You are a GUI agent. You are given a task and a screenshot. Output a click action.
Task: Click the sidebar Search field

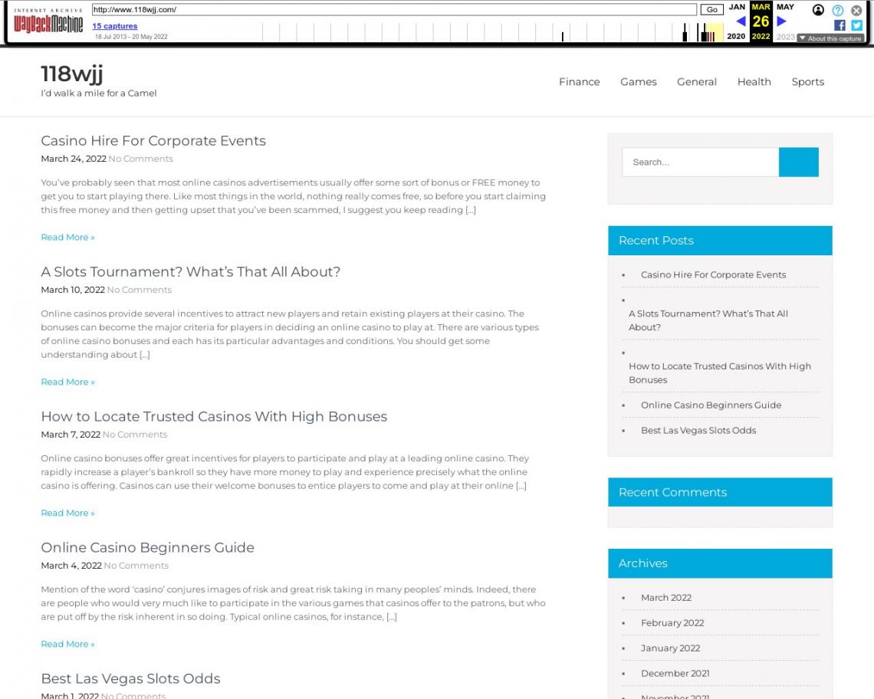[700, 162]
